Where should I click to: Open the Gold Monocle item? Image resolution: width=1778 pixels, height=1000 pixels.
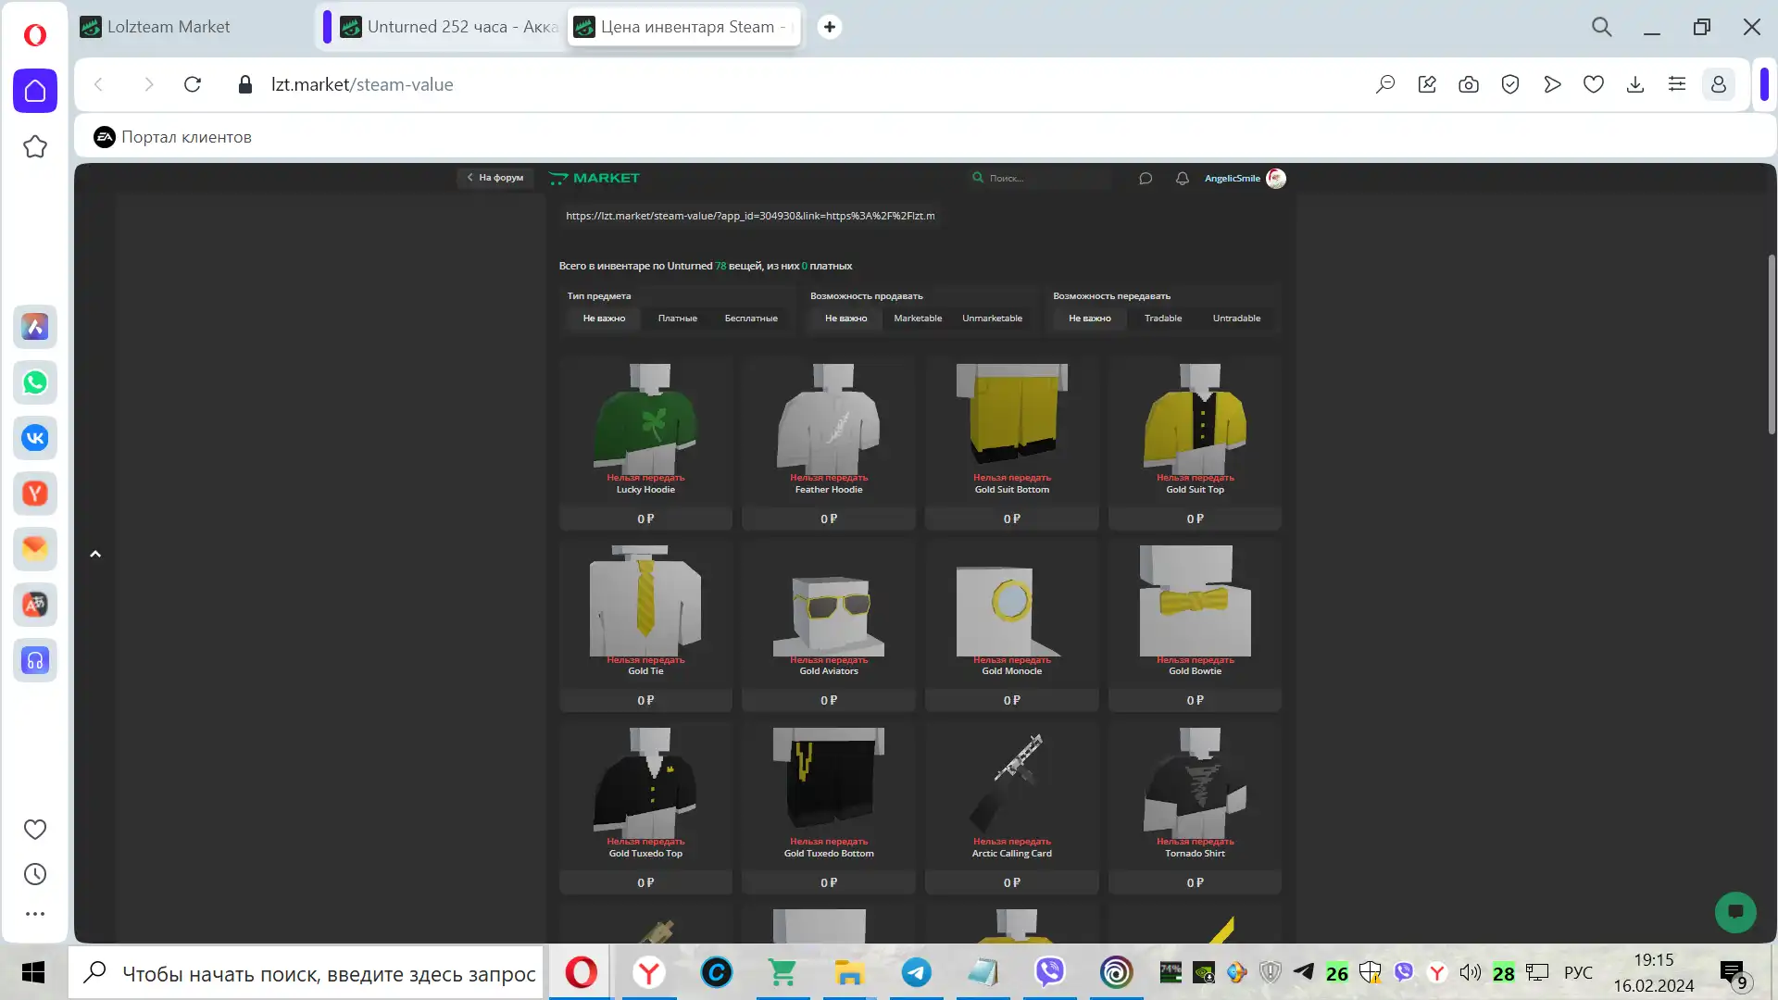coord(1012,626)
